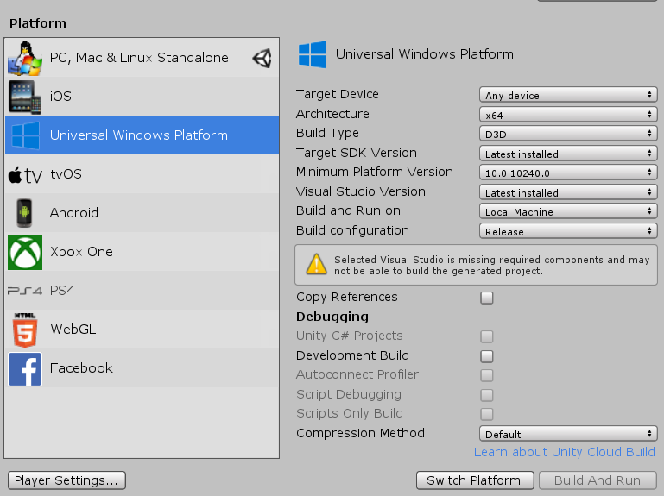The image size is (664, 496).
Task: Open the Target Device dropdown
Action: [x=568, y=95]
